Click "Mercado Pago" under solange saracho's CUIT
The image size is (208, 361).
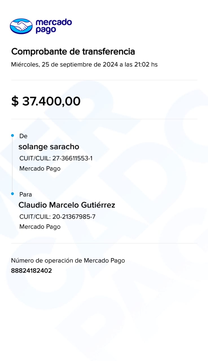pyautogui.click(x=40, y=169)
